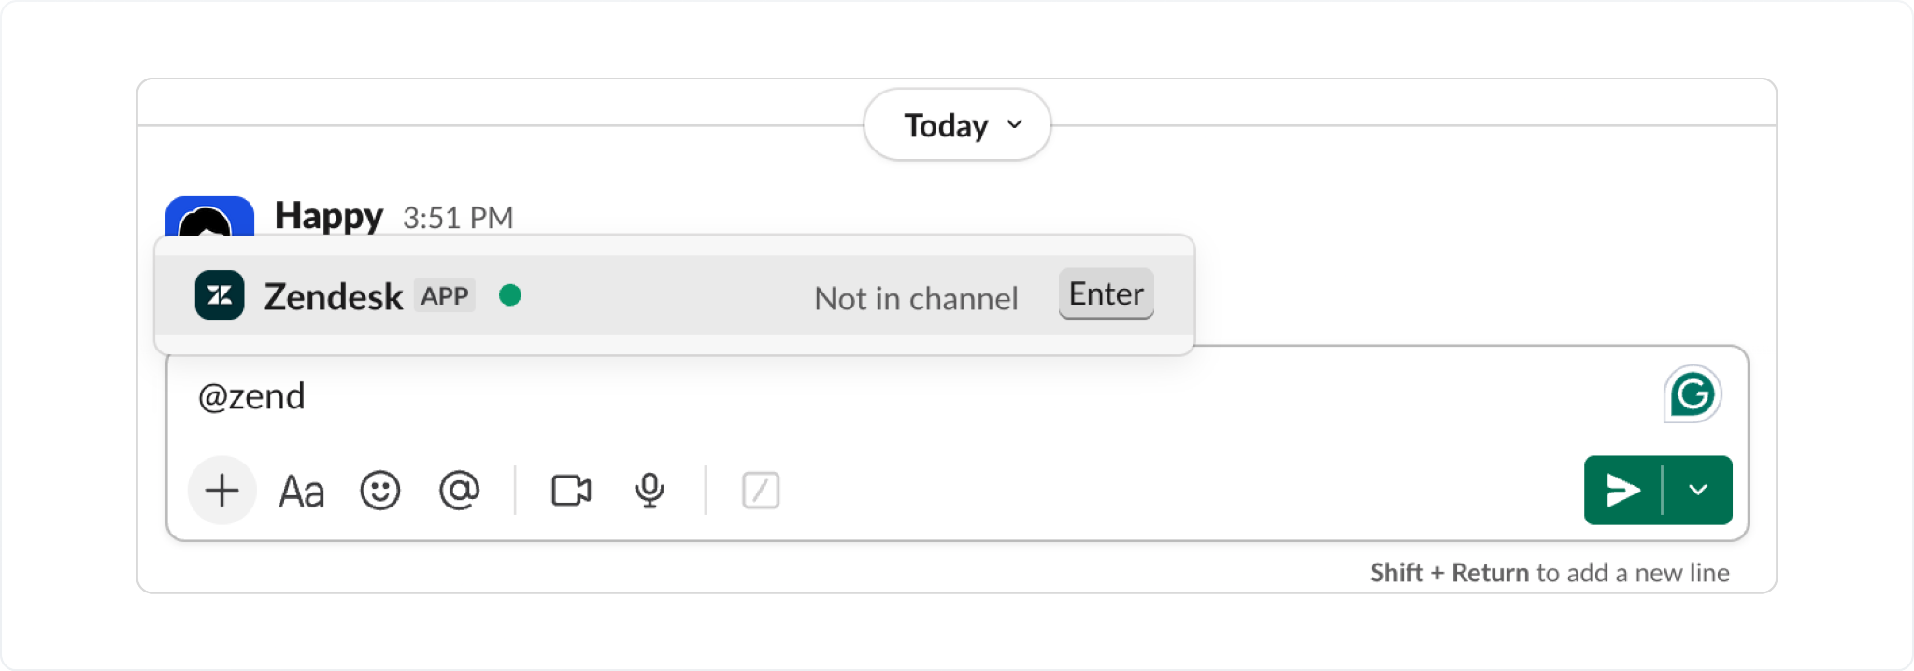Image resolution: width=1914 pixels, height=671 pixels.
Task: Select the record video clip icon
Action: click(571, 490)
